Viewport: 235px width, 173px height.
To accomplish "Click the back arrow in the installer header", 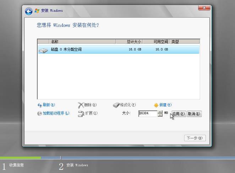I will (28, 11).
